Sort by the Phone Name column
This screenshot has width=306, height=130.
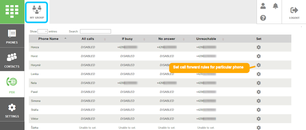[x=48, y=39]
